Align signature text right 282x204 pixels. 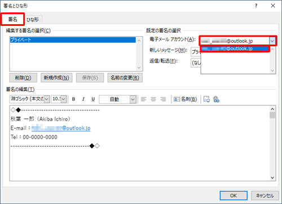[x=163, y=99]
